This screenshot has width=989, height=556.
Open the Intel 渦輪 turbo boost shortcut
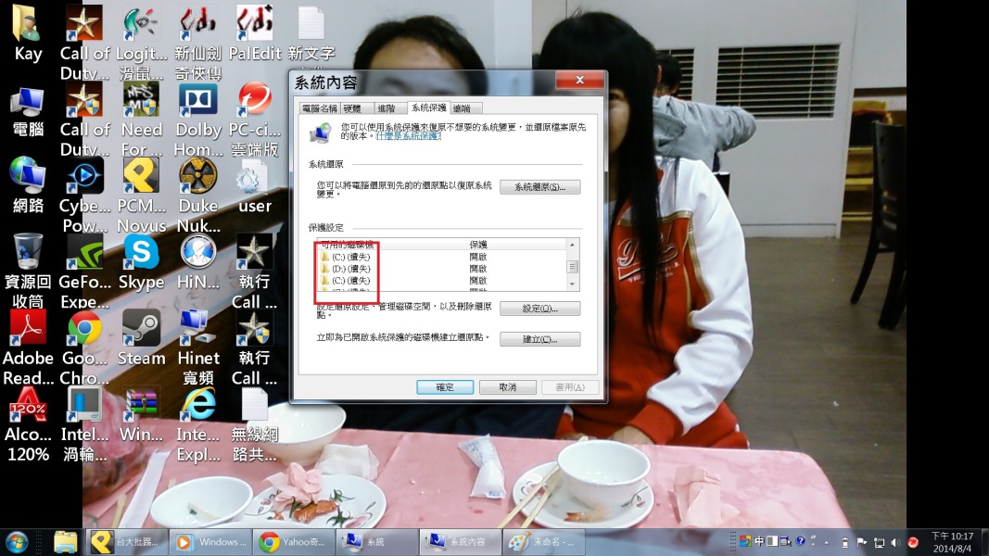click(x=84, y=424)
